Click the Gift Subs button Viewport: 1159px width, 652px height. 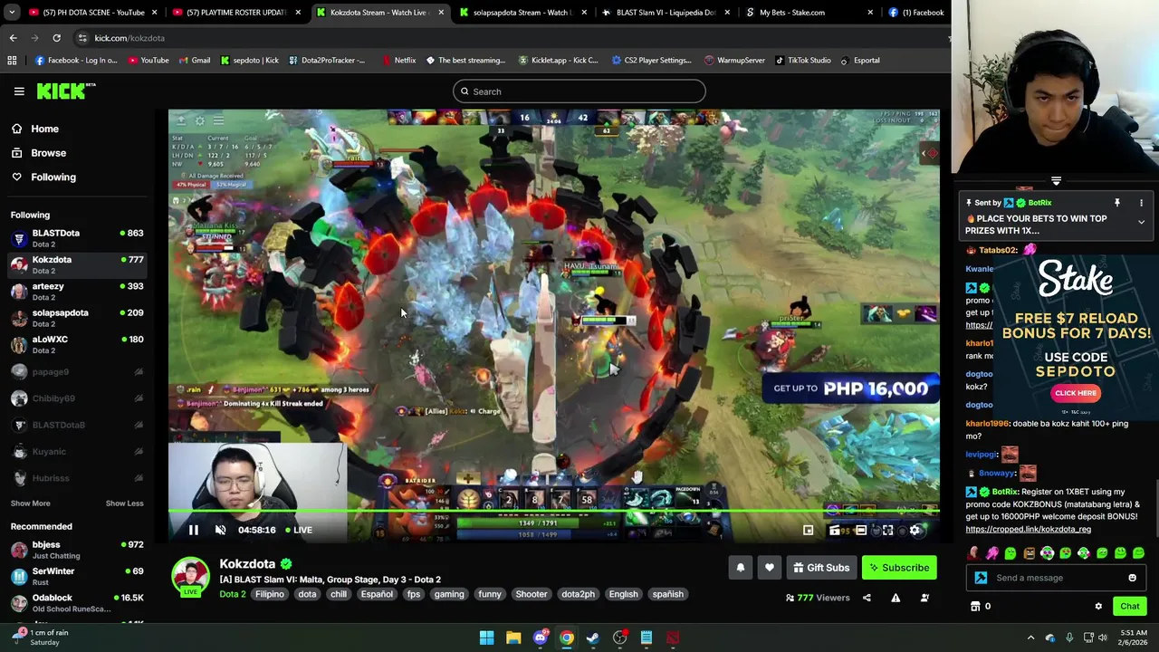pyautogui.click(x=821, y=568)
